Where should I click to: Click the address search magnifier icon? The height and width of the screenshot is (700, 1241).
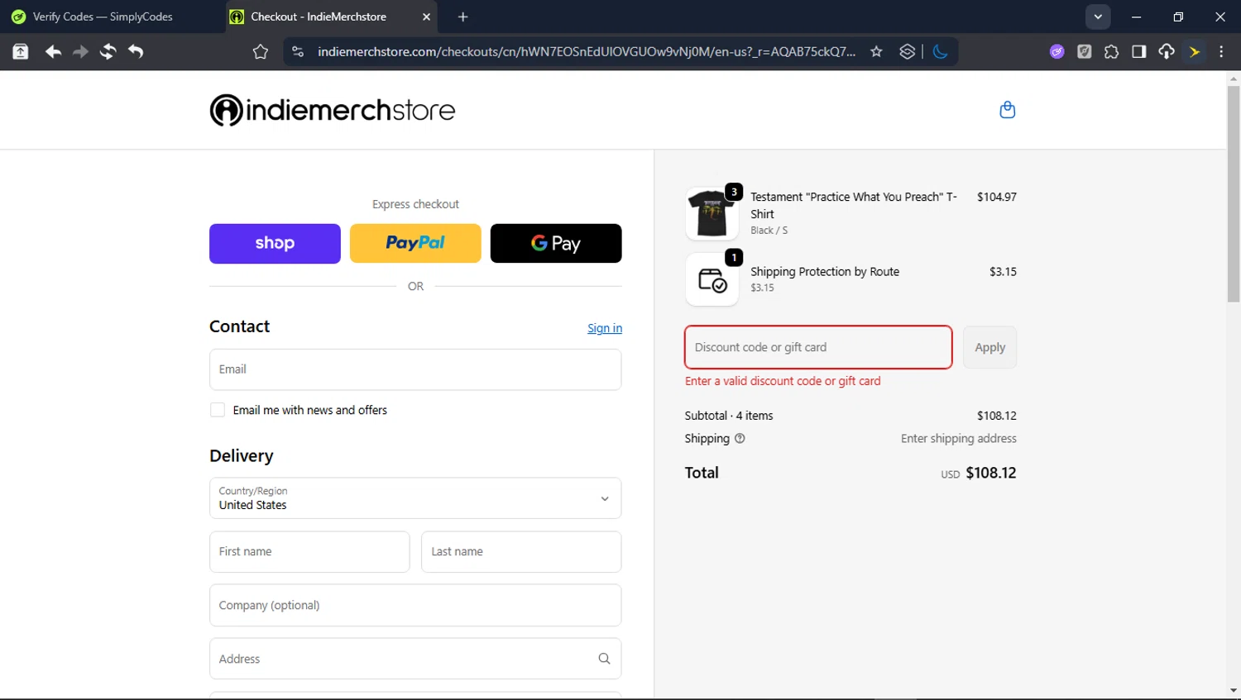604,659
